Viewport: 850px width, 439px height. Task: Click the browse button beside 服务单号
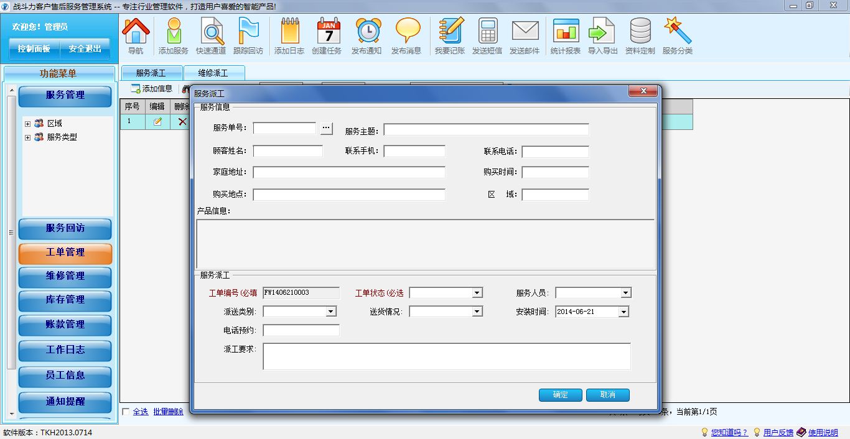click(x=327, y=129)
